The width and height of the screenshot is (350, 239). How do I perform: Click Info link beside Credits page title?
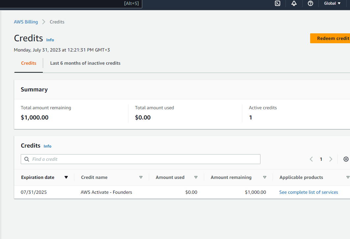pyautogui.click(x=50, y=40)
